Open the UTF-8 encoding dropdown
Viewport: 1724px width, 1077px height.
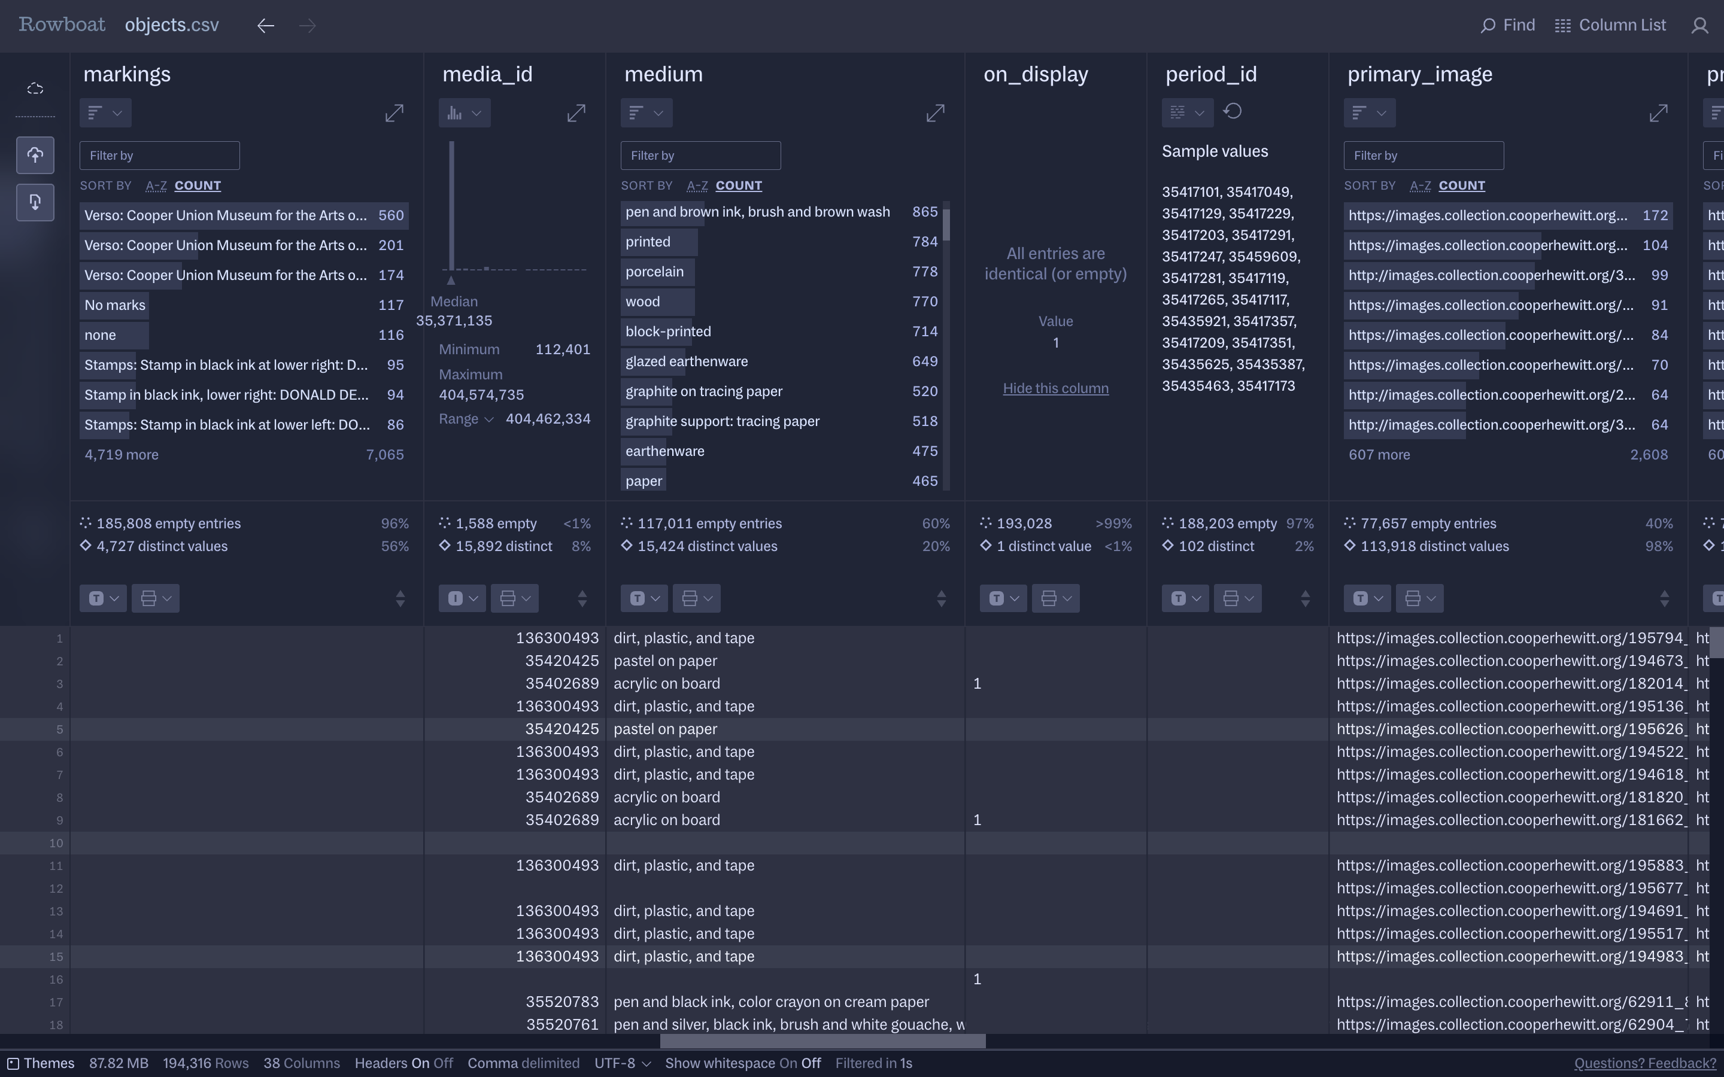click(x=622, y=1063)
